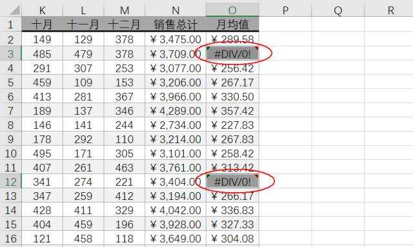Select column R header
This screenshot has height=247, width=413.
coord(390,10)
